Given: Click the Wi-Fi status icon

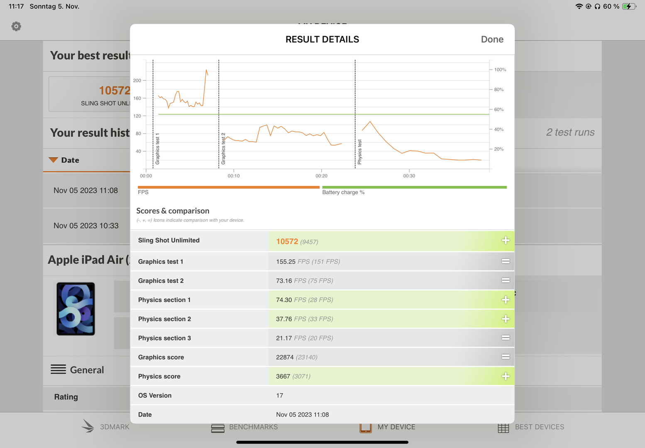Looking at the screenshot, I should click(579, 6).
